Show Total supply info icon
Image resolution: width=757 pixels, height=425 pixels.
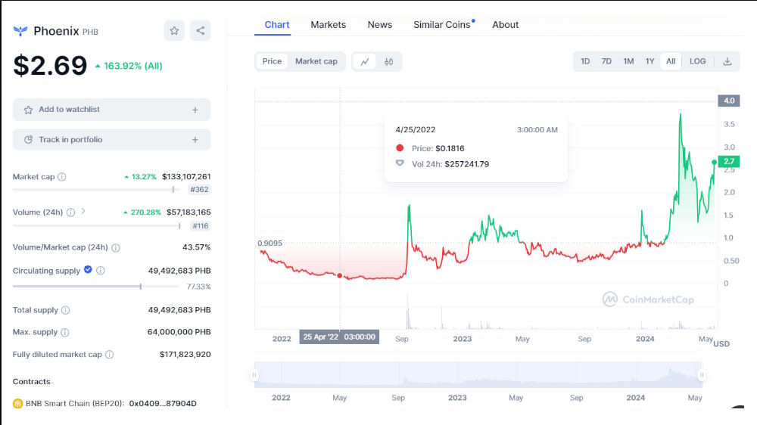66,310
